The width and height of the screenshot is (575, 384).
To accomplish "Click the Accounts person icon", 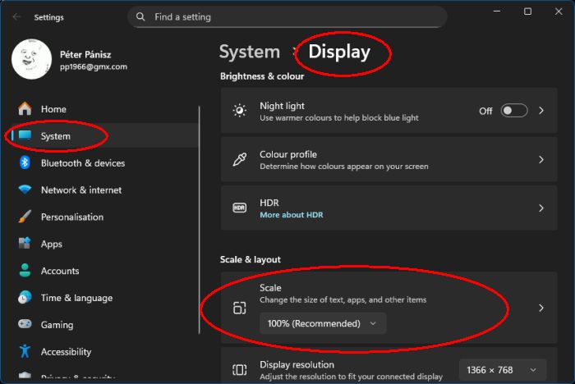I will coord(25,271).
